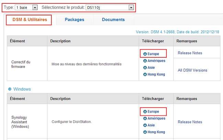Switch to the Documents tab
The height and width of the screenshot is (140, 223).
[x=113, y=20]
